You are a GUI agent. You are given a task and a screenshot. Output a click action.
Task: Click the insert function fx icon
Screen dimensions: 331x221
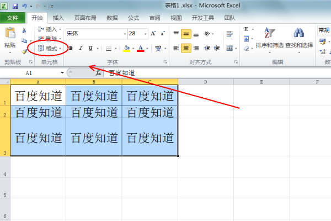click(98, 73)
